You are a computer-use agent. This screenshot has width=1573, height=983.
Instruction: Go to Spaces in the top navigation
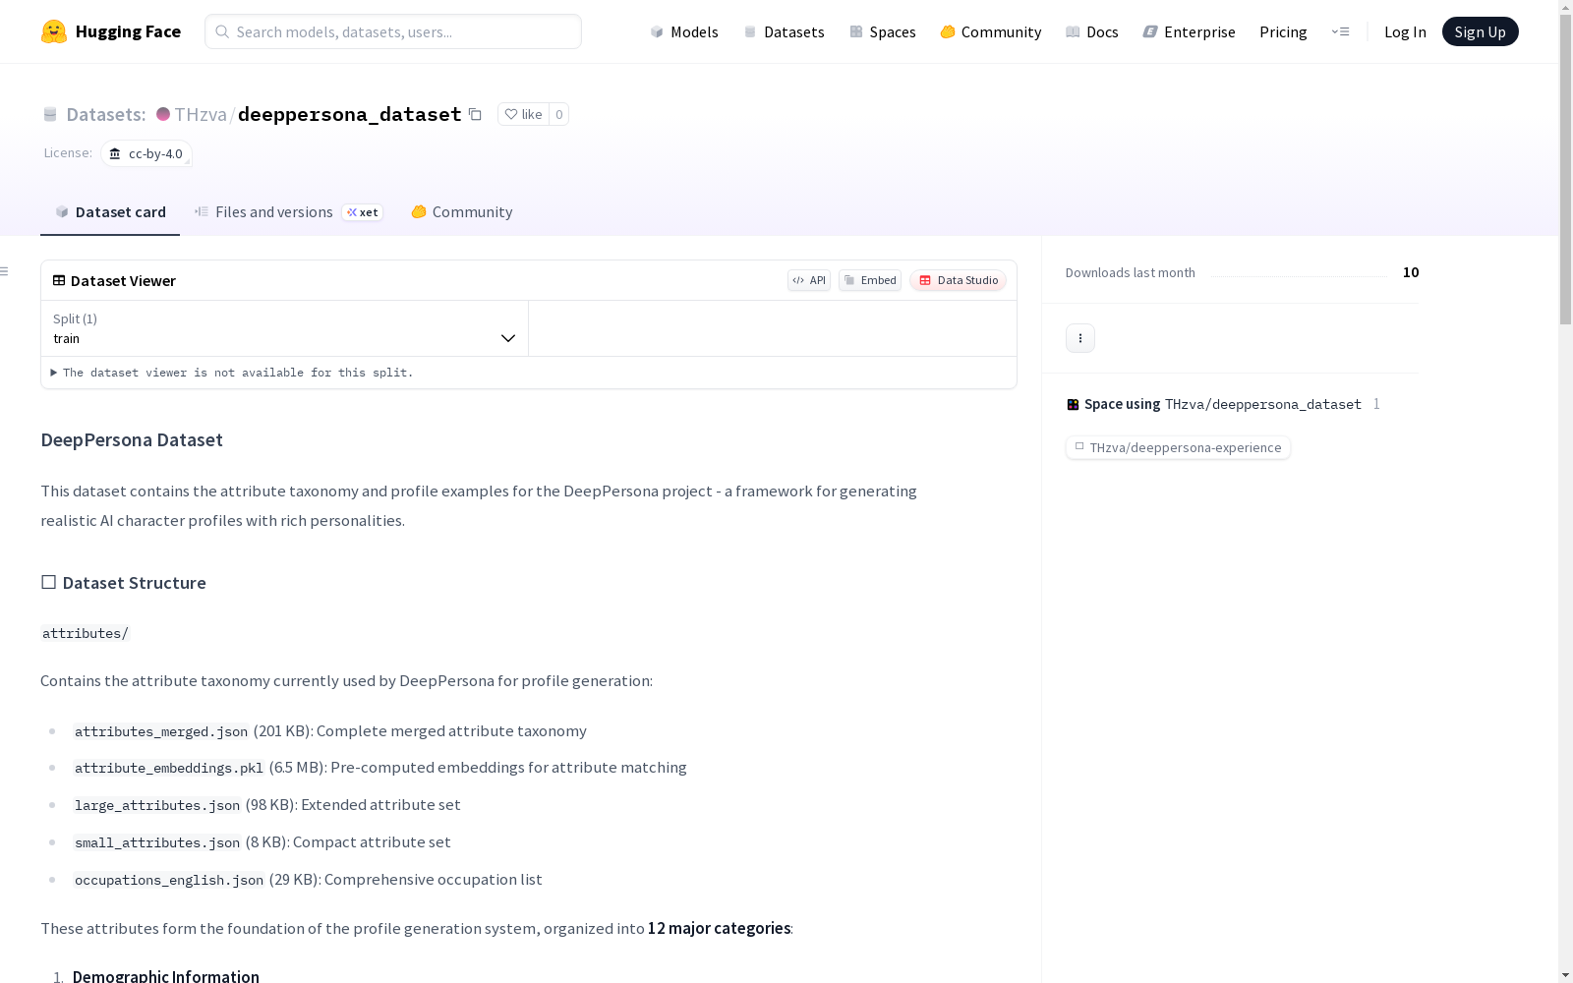[x=883, y=31]
